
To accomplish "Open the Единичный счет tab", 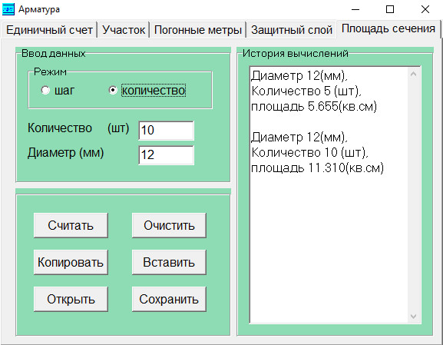I will click(x=49, y=30).
